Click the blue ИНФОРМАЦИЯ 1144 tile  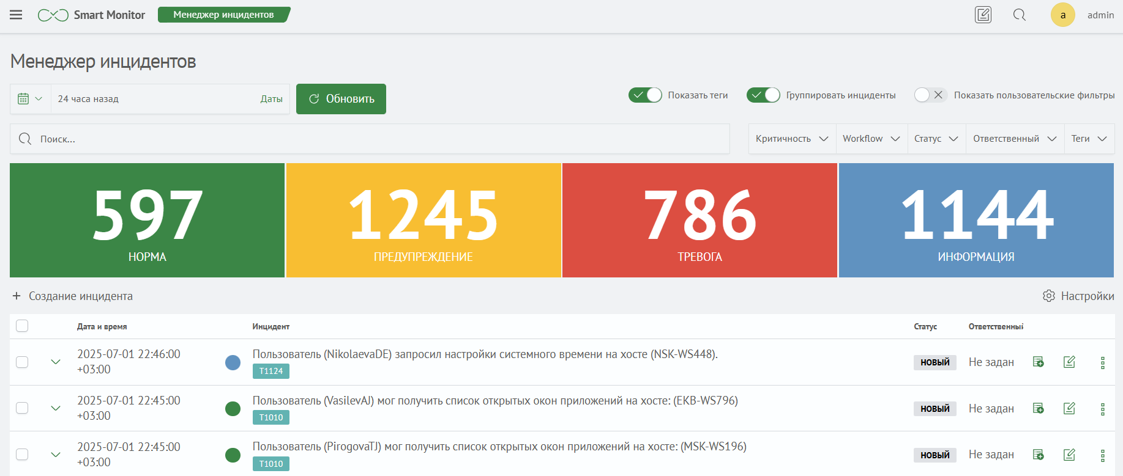click(976, 220)
